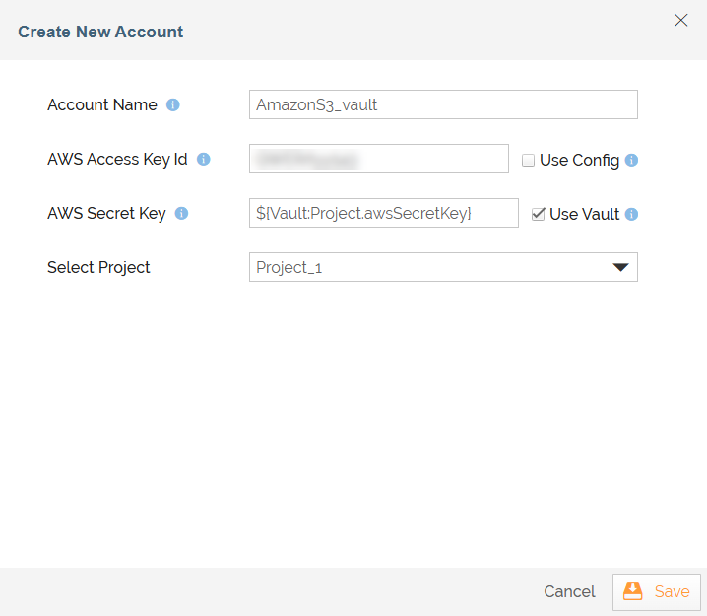The image size is (707, 616).
Task: Click the orange save-tray icon
Action: pyautogui.click(x=632, y=591)
